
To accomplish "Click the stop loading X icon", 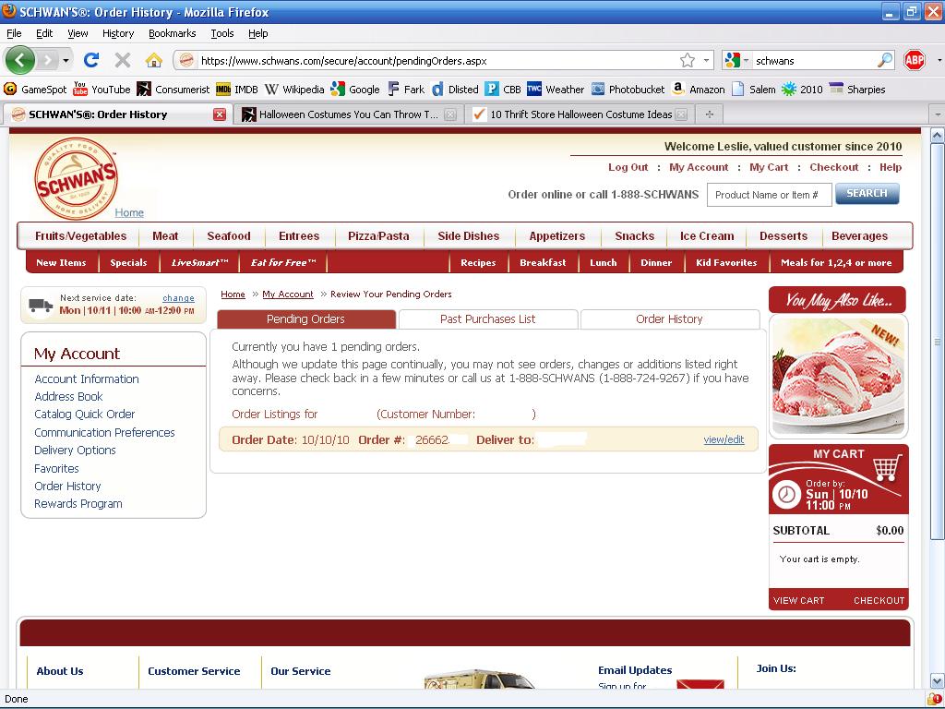I will [x=123, y=60].
